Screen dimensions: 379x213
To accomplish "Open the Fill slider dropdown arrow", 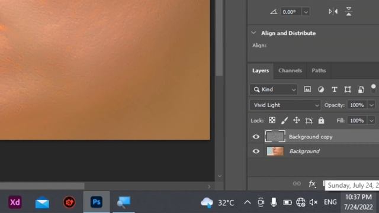I will (x=371, y=121).
